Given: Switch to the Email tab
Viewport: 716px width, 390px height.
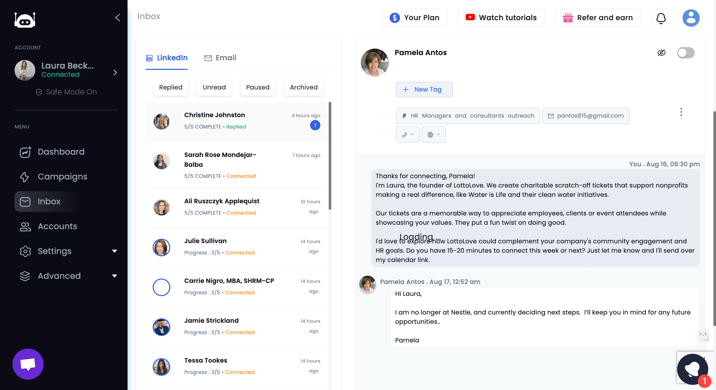Looking at the screenshot, I should (x=220, y=58).
